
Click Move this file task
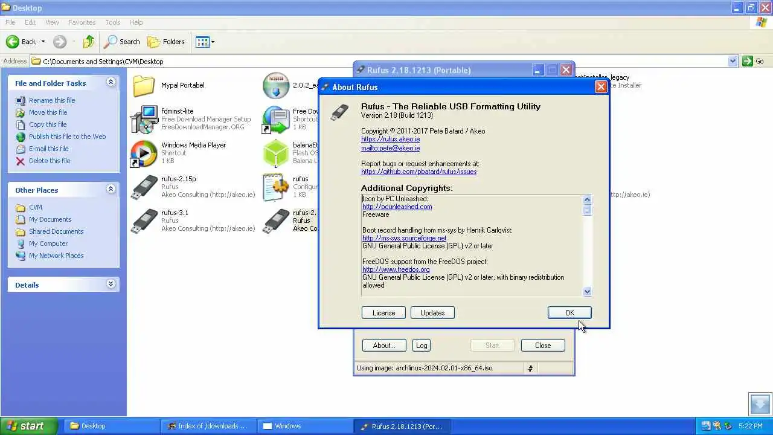[x=48, y=112]
